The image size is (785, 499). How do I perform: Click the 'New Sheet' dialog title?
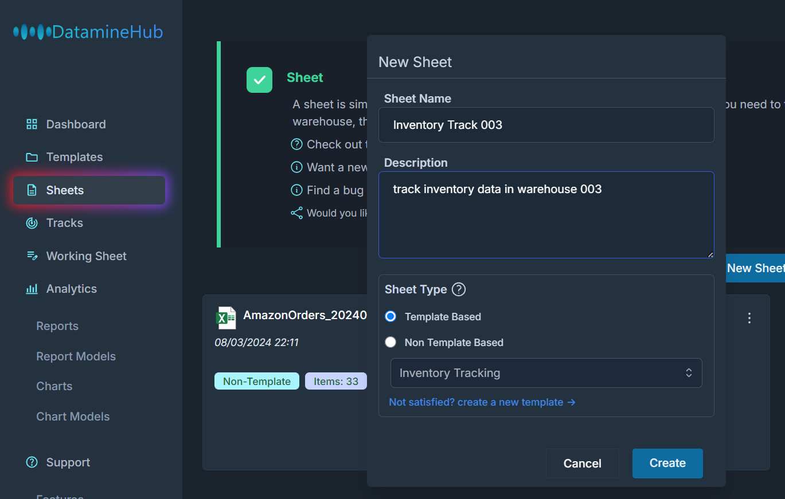[x=415, y=62]
